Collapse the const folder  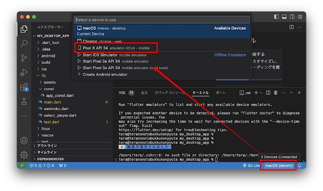click(72, 89)
